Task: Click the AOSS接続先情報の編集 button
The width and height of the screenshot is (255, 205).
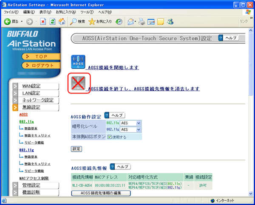Action: point(101,194)
